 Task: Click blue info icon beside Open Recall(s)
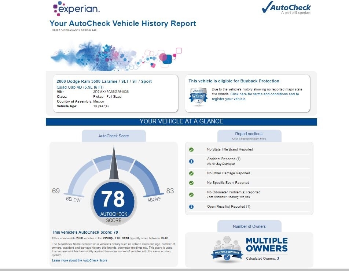(191, 207)
